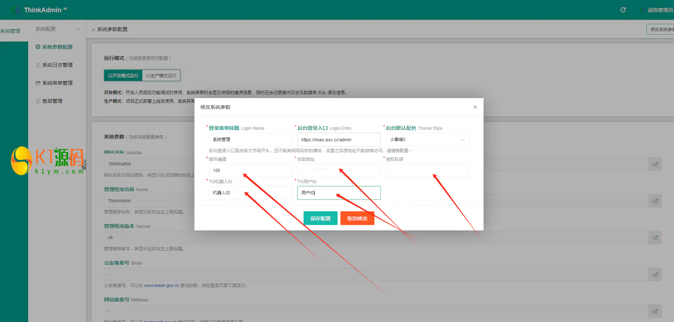Click the refresh icon in the top bar
This screenshot has height=322, width=674.
click(623, 10)
